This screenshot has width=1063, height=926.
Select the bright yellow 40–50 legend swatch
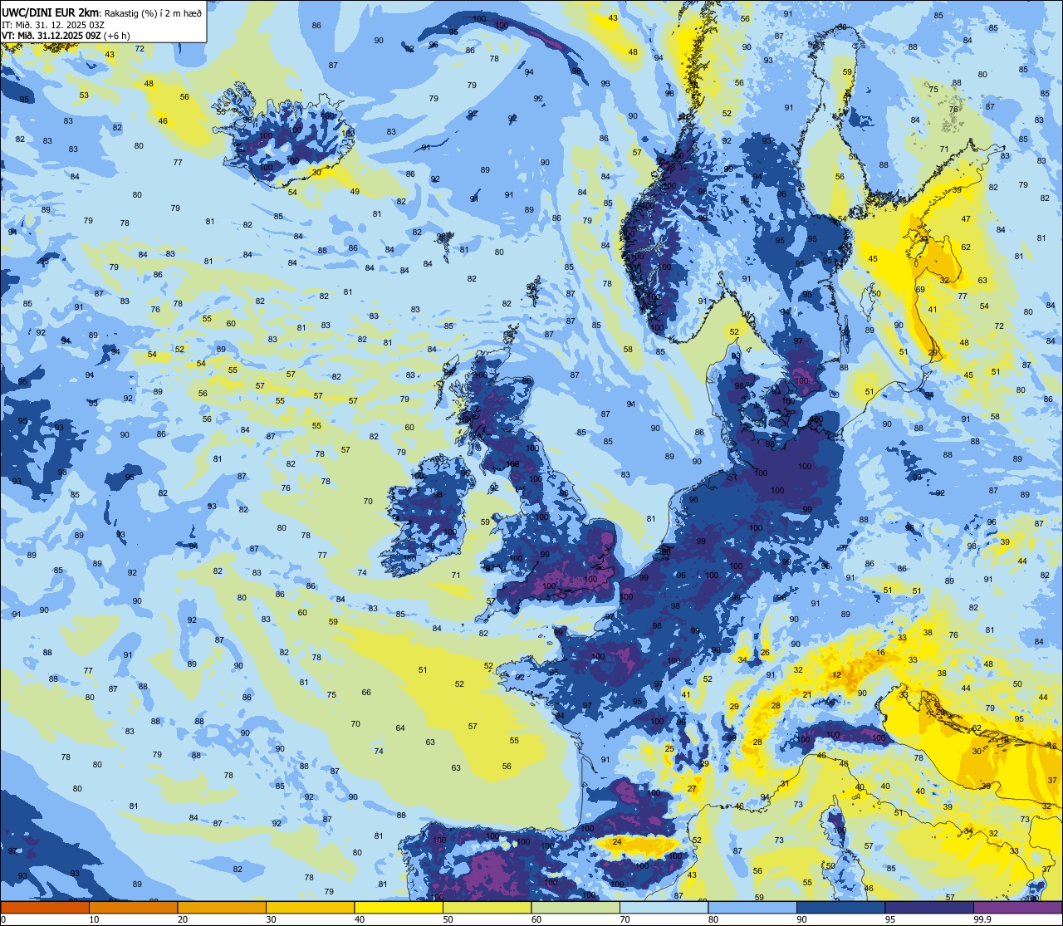[399, 908]
